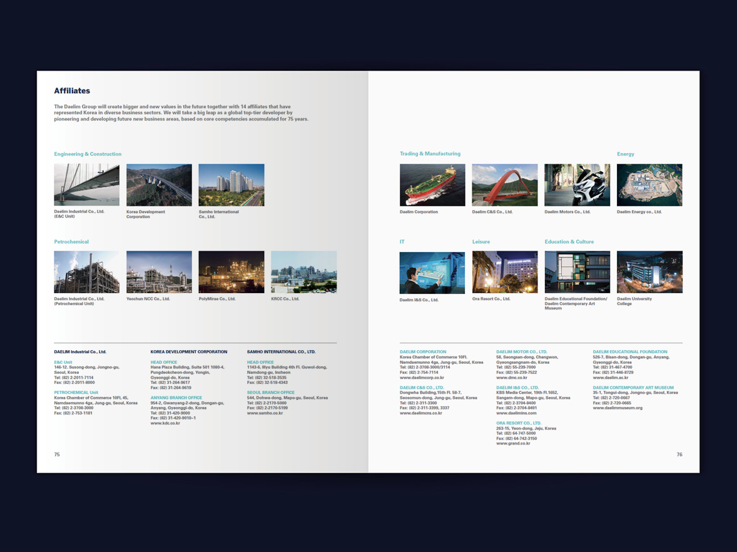Select the Daelim Motors Co., Ltd. caption
The height and width of the screenshot is (552, 737).
click(567, 212)
